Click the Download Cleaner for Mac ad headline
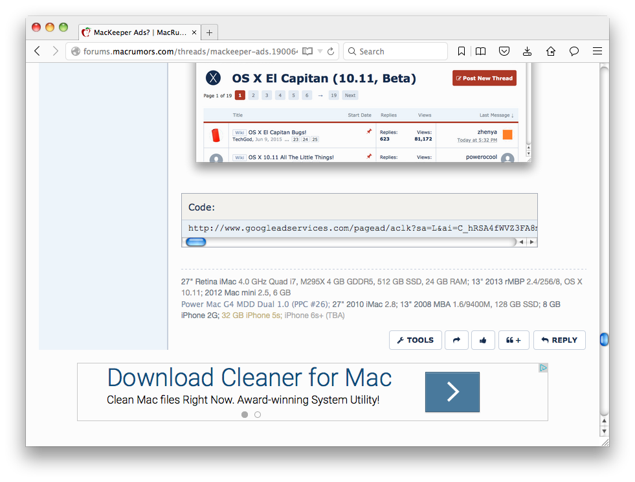Viewport: 635px width, 482px height. click(x=249, y=378)
